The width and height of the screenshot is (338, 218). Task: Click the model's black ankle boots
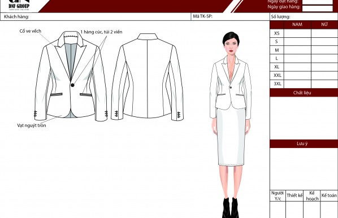(231, 208)
